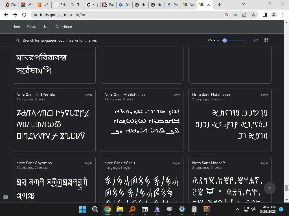
Task: Click the Old Permic sample text preview
Action: point(52,125)
